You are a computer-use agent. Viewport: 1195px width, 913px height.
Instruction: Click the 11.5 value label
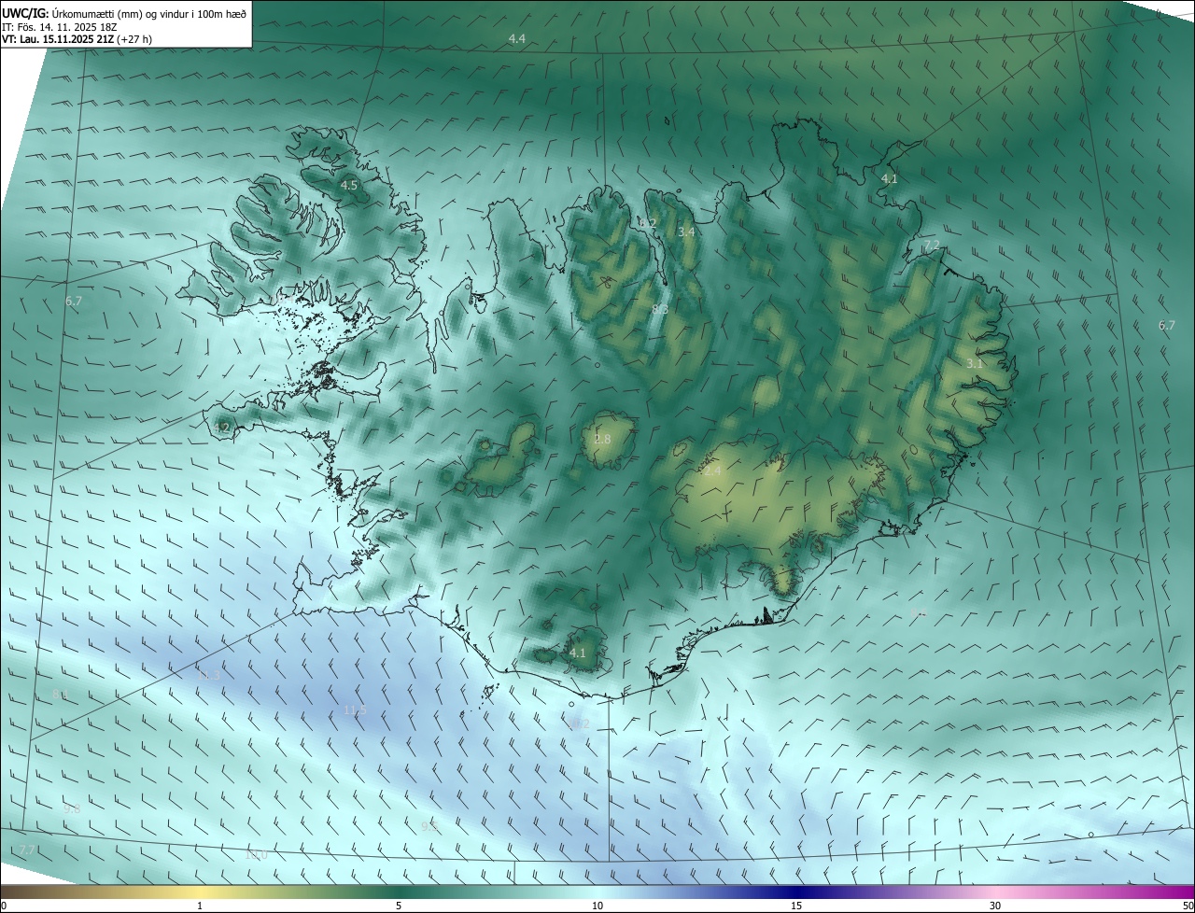click(x=355, y=710)
